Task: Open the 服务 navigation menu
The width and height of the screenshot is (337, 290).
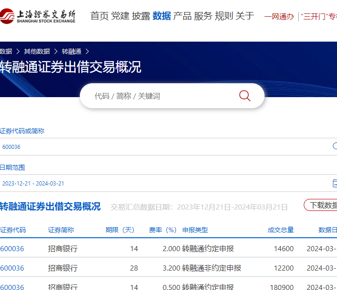Action: pyautogui.click(x=203, y=16)
